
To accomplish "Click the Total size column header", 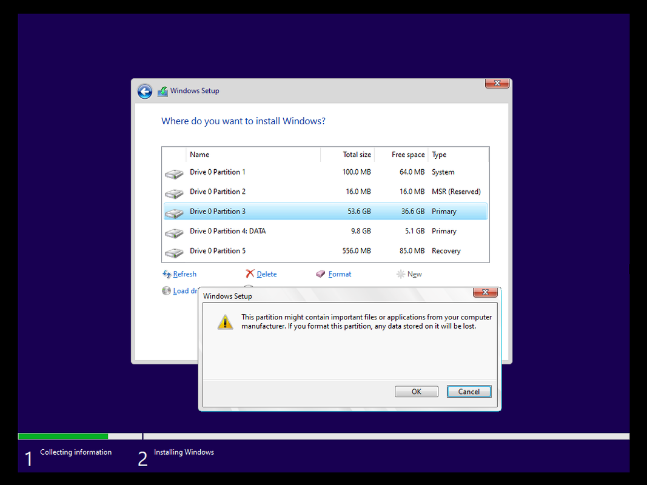I will tap(347, 155).
